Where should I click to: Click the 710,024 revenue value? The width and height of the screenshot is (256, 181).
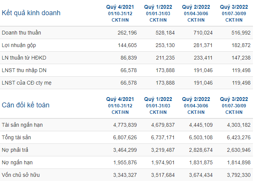203,33
